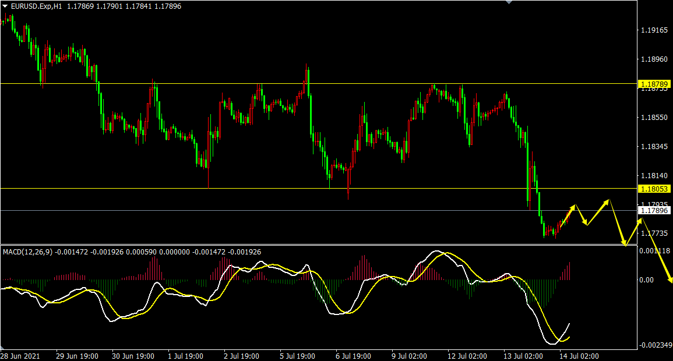The image size is (673, 361).
Task: Select the yellow 1.18789 price label
Action: tap(654, 84)
